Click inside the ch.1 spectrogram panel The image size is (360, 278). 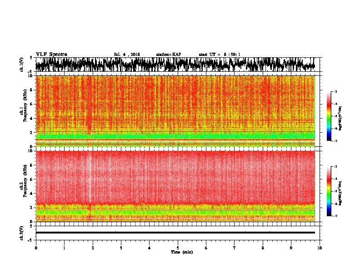175,111
